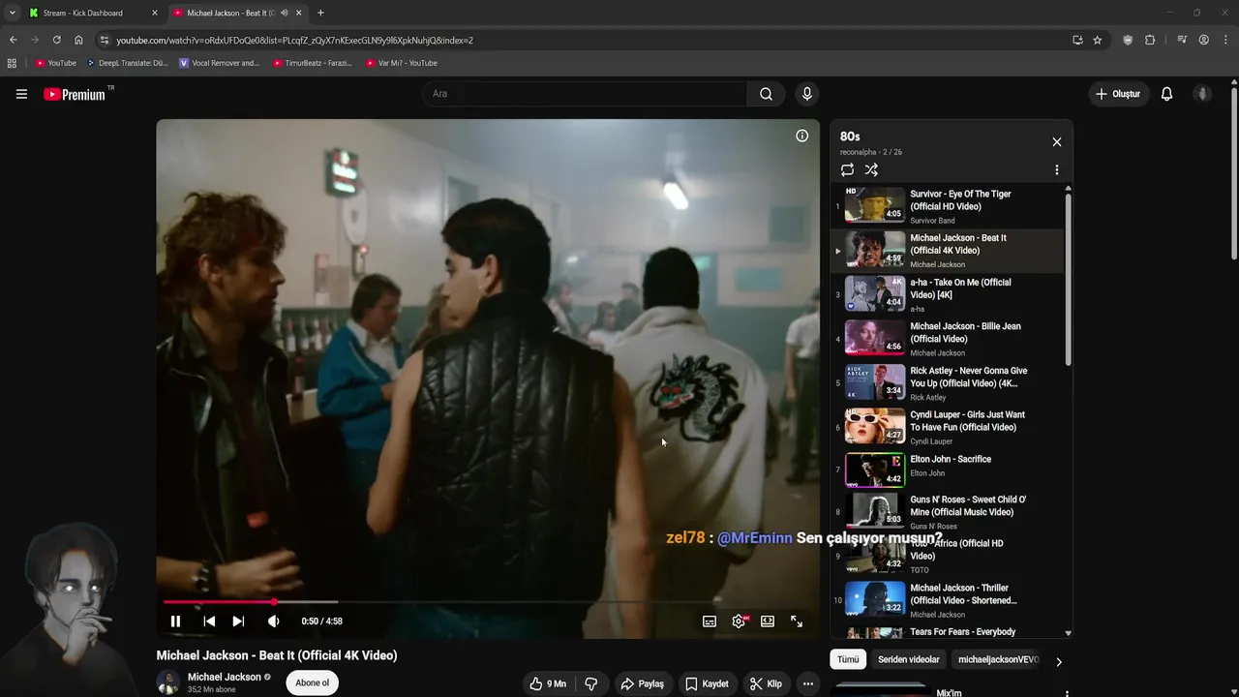Click the YouTube Premium logo
The image size is (1239, 697).
pyautogui.click(x=75, y=94)
